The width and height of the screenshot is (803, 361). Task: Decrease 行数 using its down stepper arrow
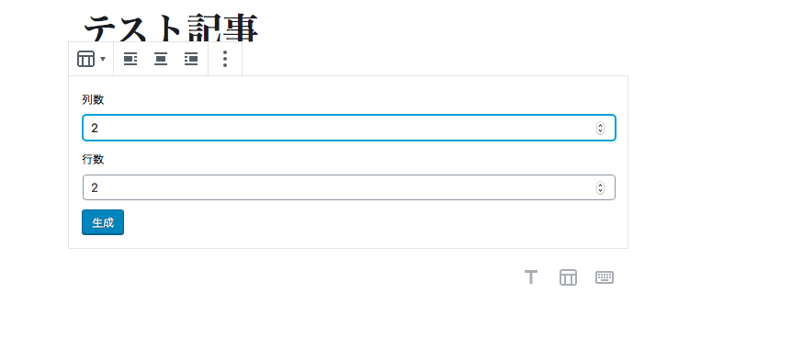[x=600, y=191]
